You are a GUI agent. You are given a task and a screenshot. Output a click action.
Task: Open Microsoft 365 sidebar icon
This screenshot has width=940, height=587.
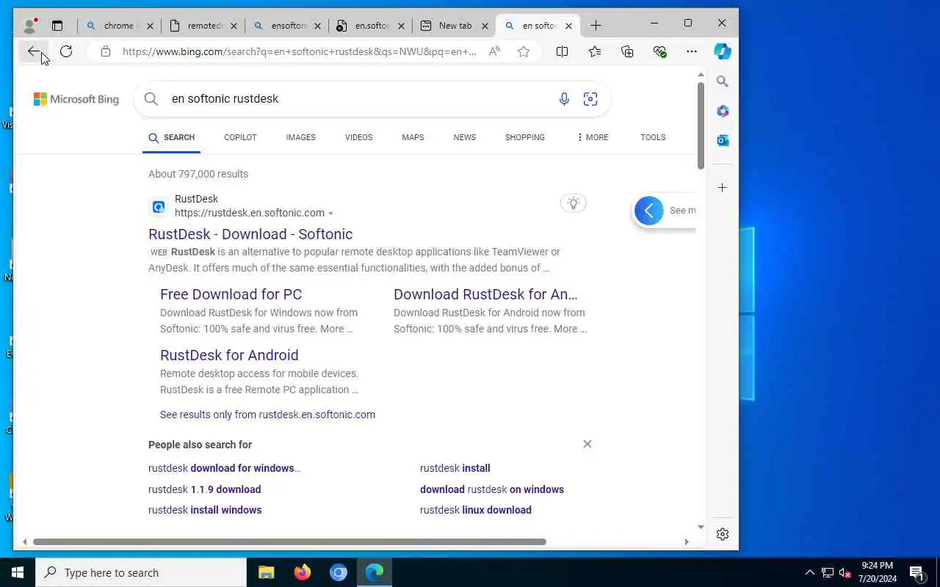click(723, 111)
